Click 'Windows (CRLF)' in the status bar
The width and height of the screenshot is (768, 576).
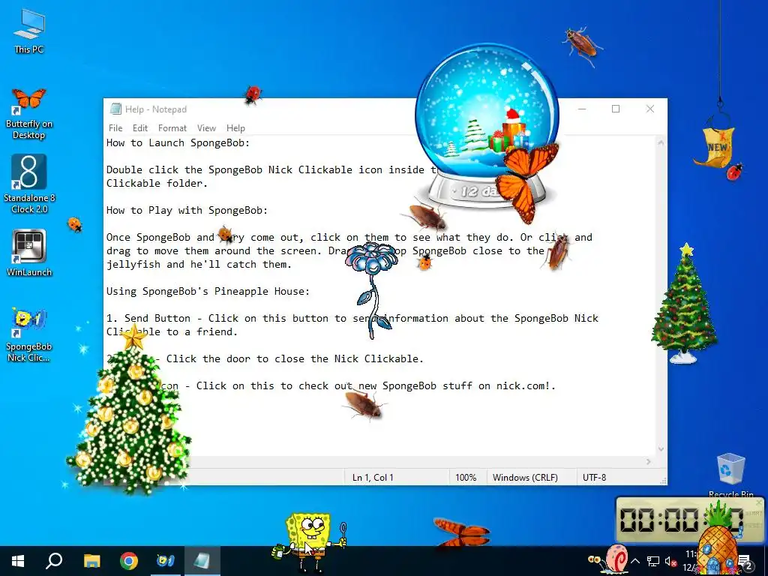525,478
